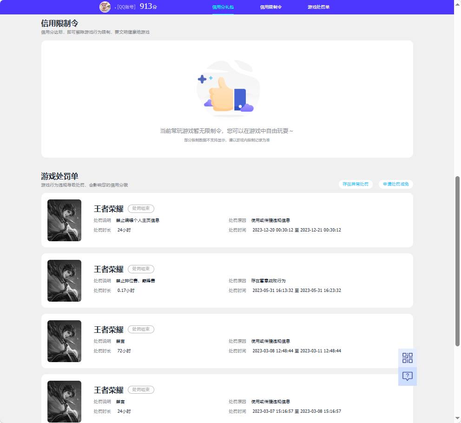The image size is (461, 423).
Task: Open game thumbnail of 2023-12-20 penalty card
Action: point(65,220)
